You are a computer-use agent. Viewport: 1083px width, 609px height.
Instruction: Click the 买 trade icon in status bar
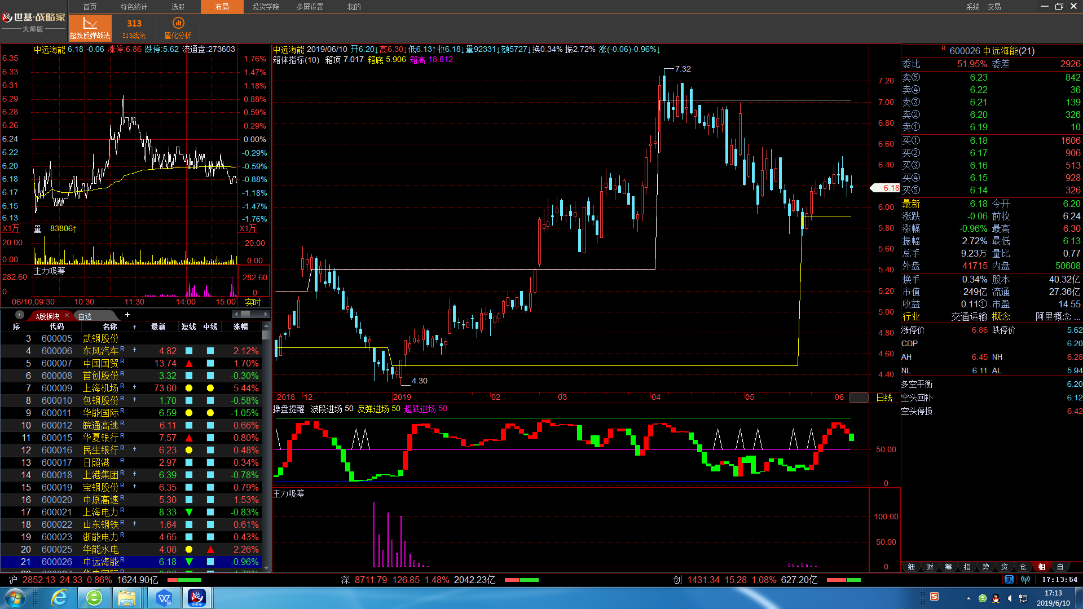coord(1009,579)
